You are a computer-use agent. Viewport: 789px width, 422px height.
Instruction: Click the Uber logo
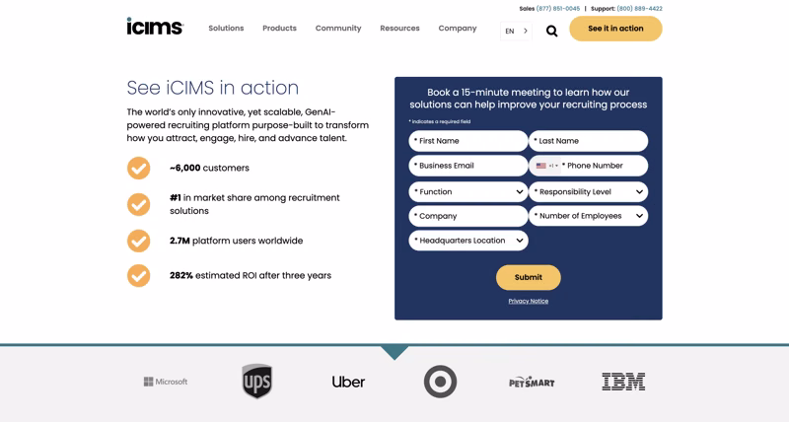click(x=348, y=382)
